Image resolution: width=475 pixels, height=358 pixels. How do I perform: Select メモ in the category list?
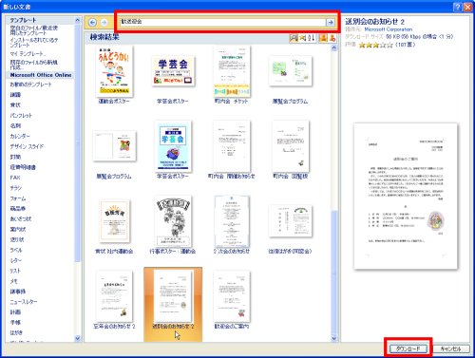pyautogui.click(x=13, y=281)
